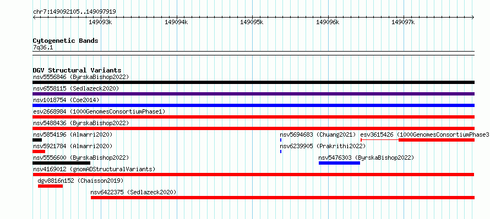Click the 149096k ruler label

(328, 22)
